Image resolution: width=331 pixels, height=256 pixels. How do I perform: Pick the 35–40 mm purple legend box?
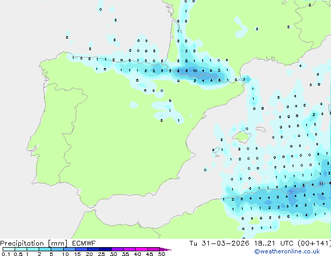pos(129,249)
